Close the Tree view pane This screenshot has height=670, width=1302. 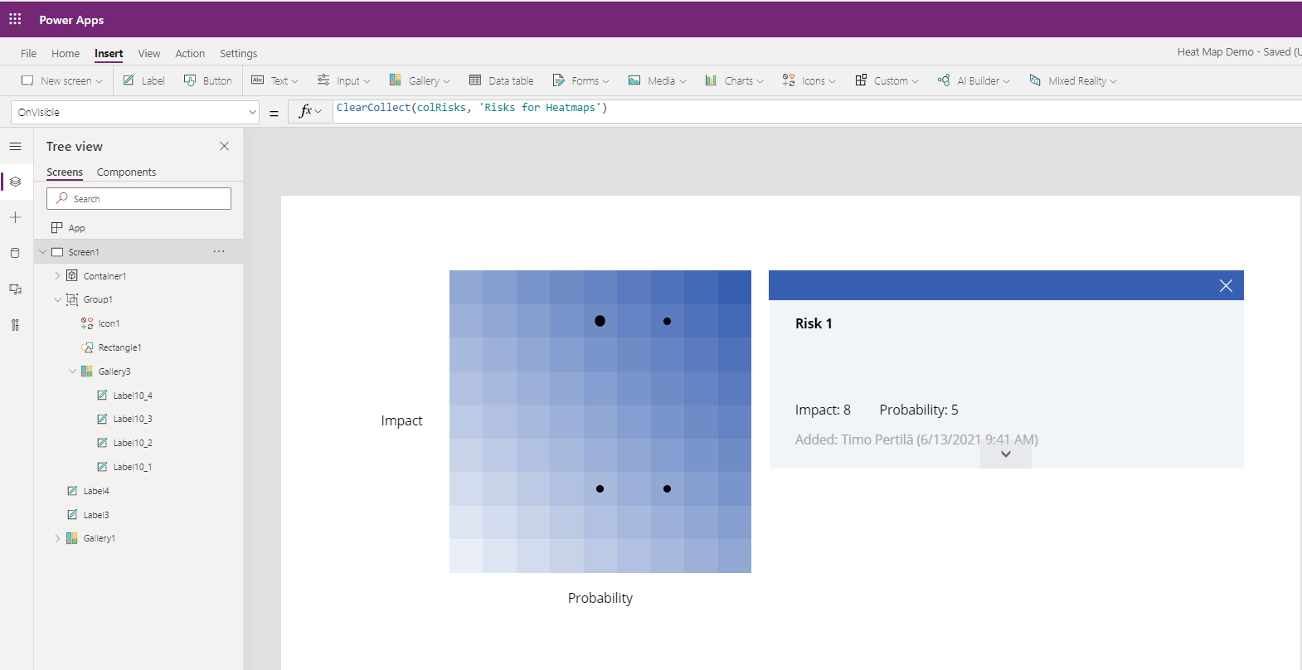[224, 146]
